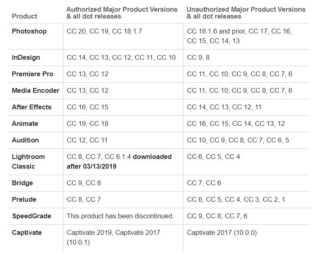317x253 pixels.
Task: Click the Unauthorized Major Product Versions header
Action: click(246, 13)
